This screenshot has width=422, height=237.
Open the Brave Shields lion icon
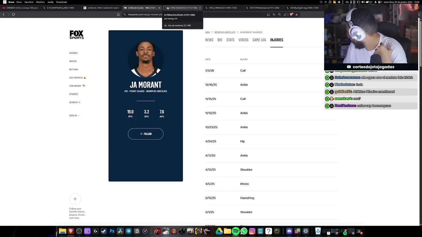click(291, 14)
